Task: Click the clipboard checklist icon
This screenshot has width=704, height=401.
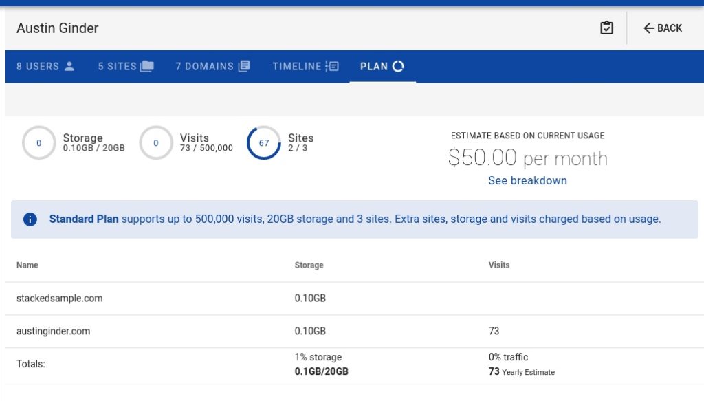Action: point(606,28)
